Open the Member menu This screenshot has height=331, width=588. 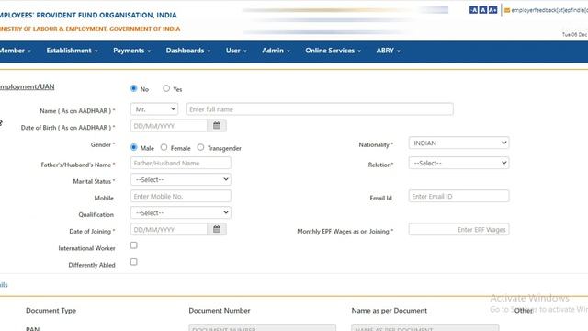(16, 51)
